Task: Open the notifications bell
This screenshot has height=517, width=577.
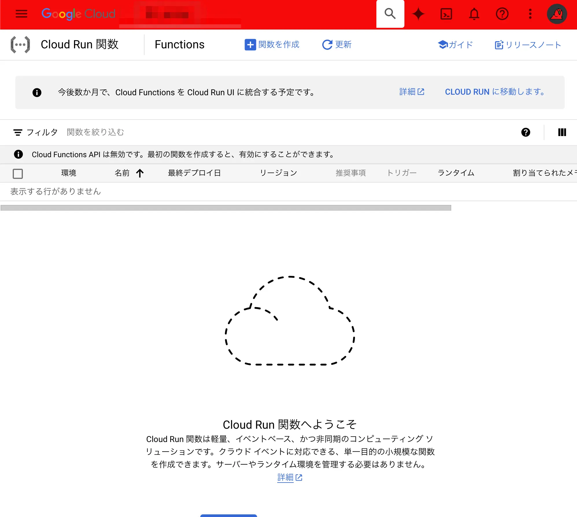Action: [474, 14]
